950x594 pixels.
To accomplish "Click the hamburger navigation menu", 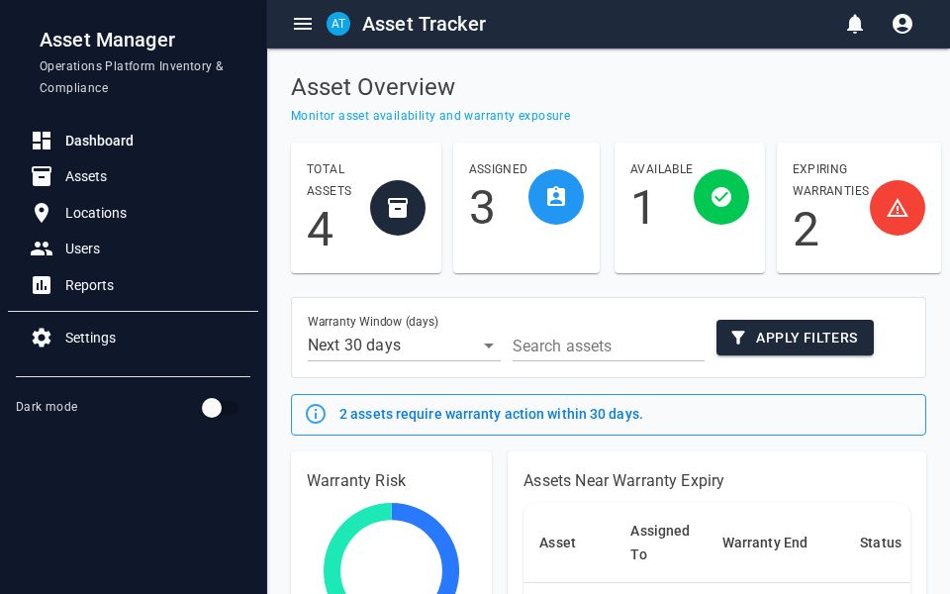I will (x=303, y=24).
